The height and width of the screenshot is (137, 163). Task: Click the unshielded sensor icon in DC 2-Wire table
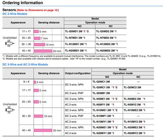10,43
